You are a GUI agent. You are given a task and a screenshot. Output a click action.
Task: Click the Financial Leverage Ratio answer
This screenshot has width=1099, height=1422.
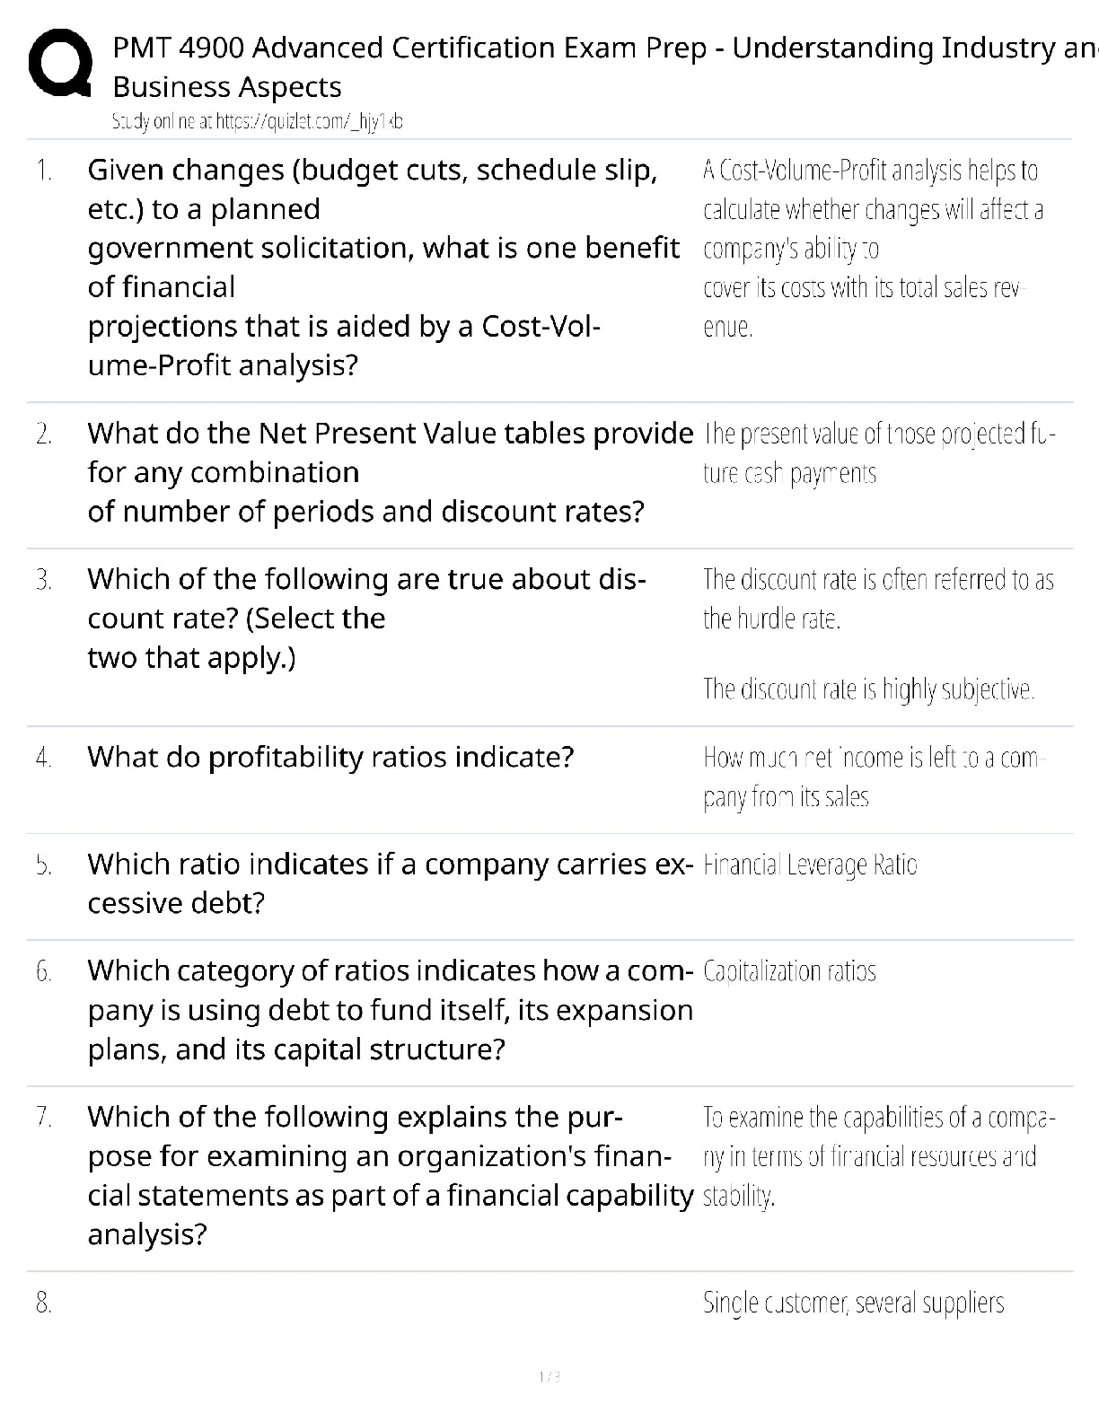[x=810, y=865]
